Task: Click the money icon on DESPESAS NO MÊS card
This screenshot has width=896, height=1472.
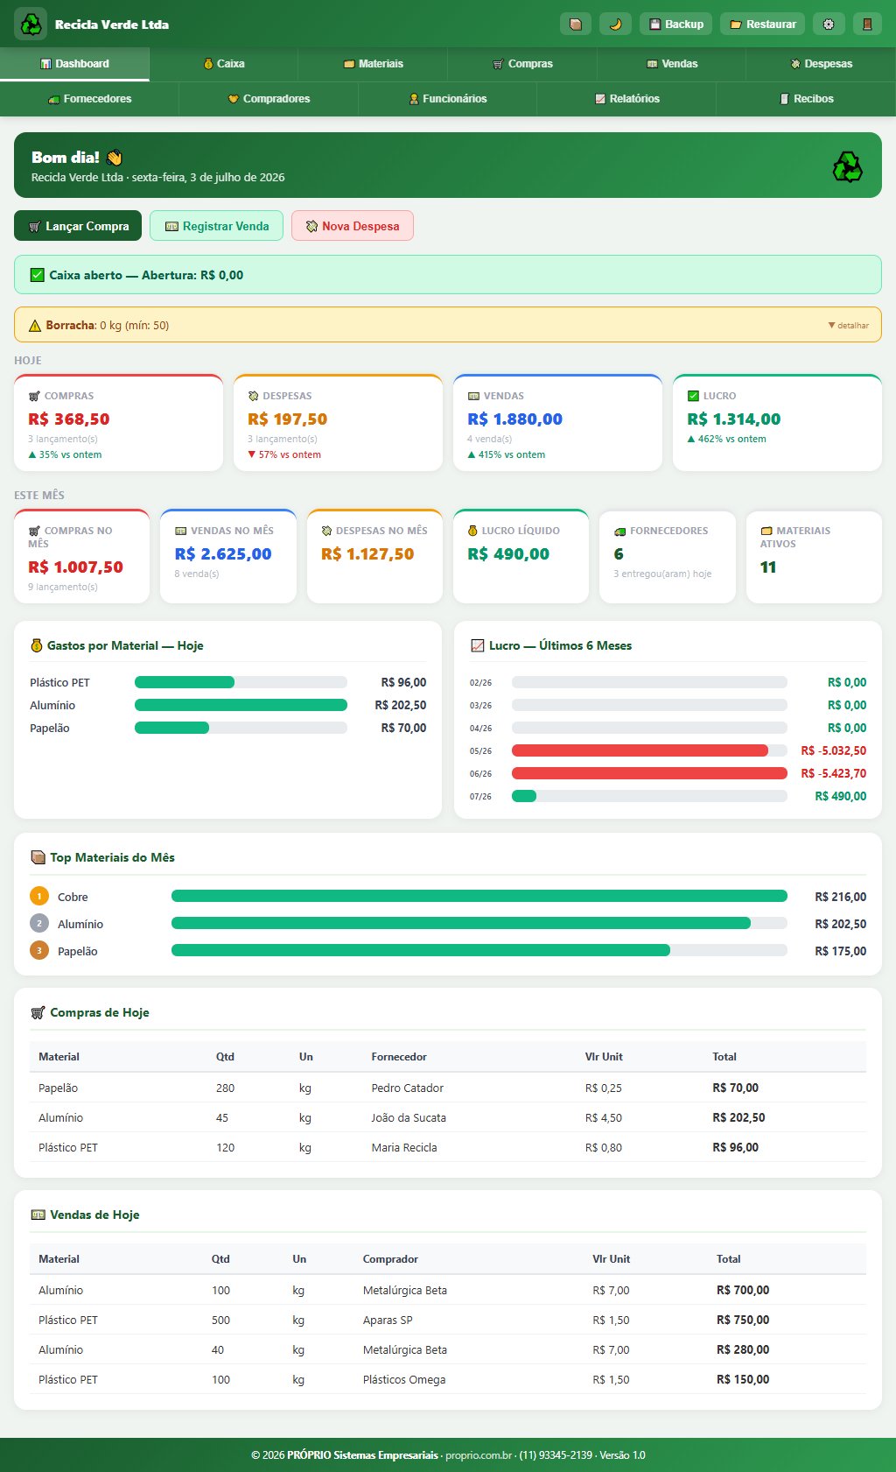Action: coord(326,531)
